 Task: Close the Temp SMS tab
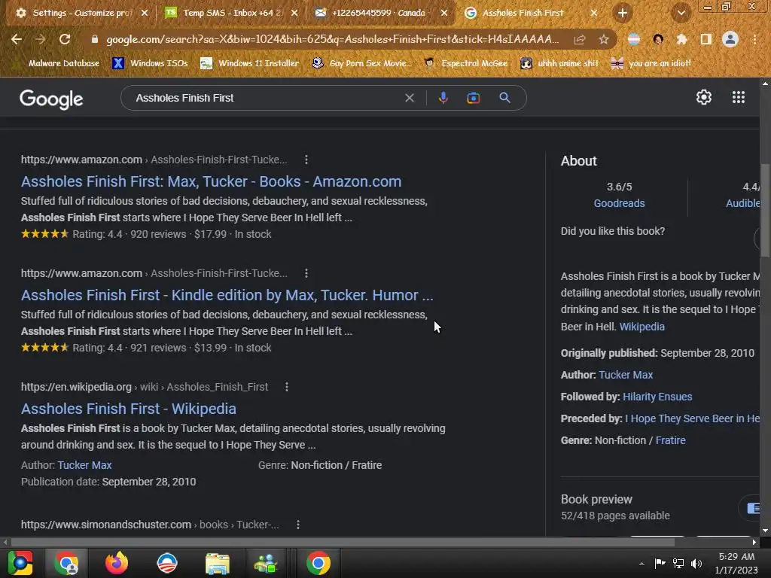[294, 14]
